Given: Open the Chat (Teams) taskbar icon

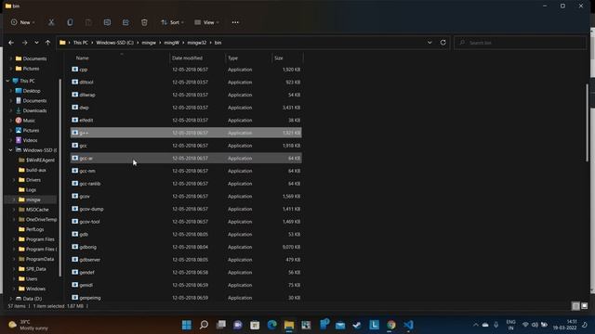Looking at the screenshot, I should tap(238, 325).
